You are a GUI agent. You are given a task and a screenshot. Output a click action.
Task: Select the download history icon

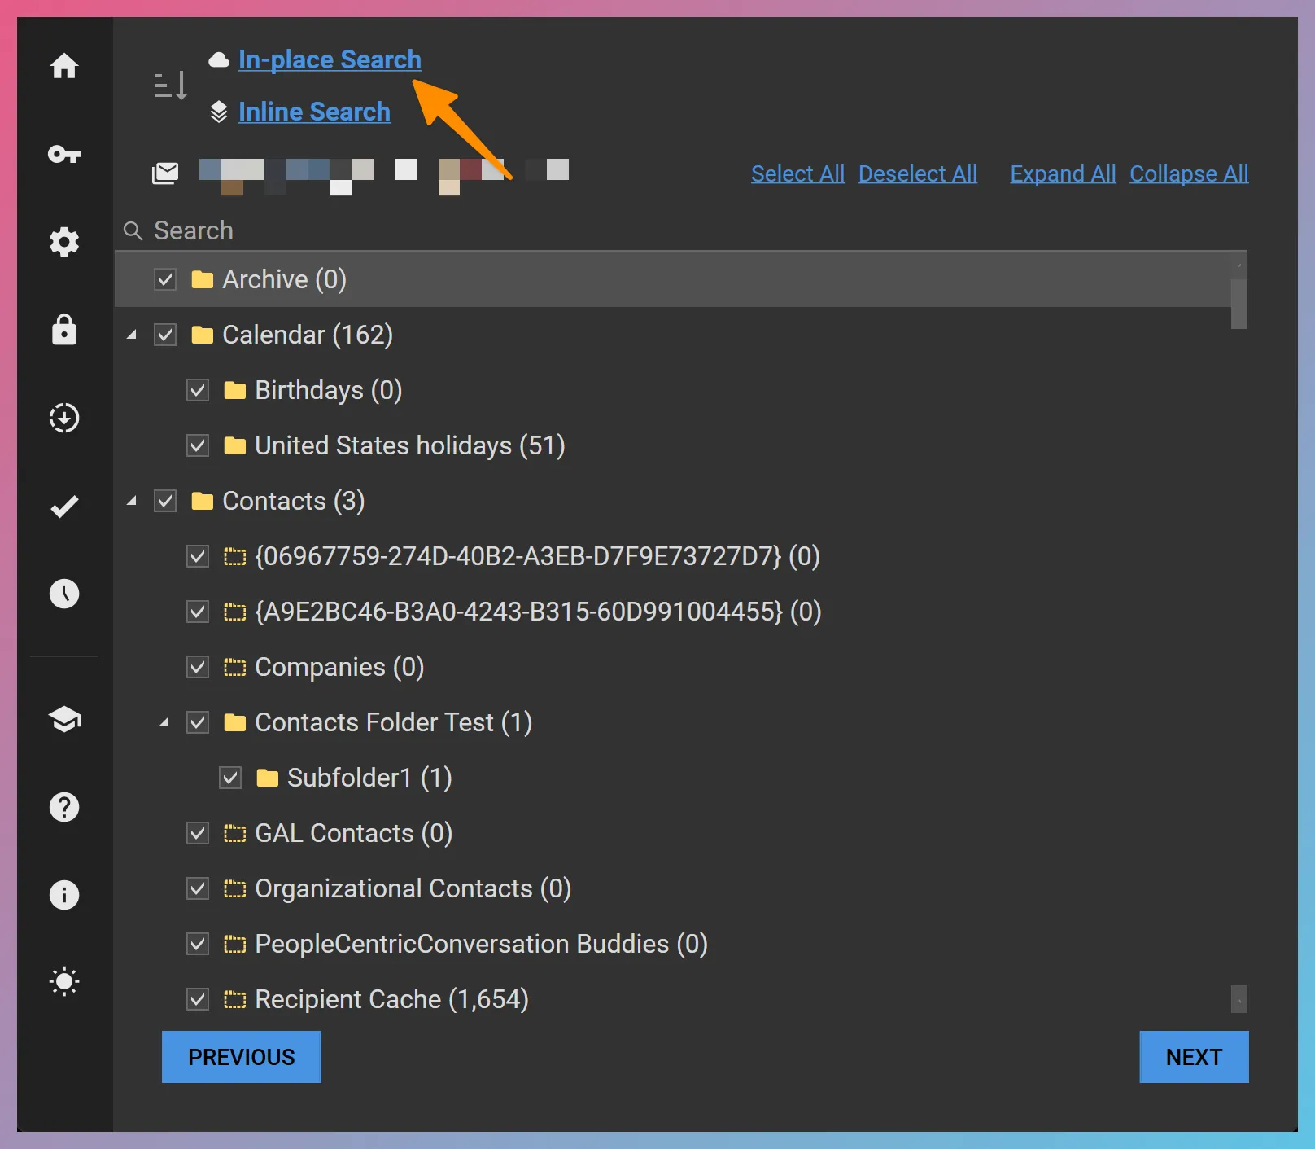64,418
